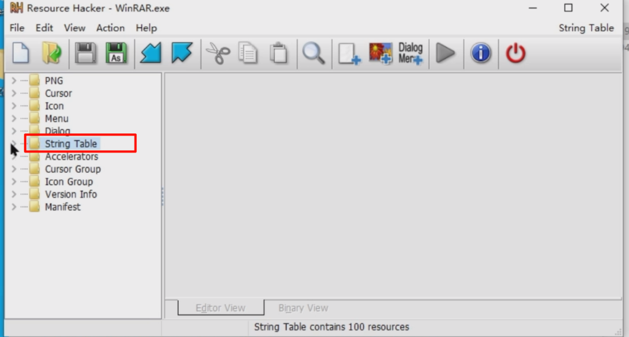This screenshot has height=337, width=629.
Task: Select the Version Info folder
Action: point(70,194)
